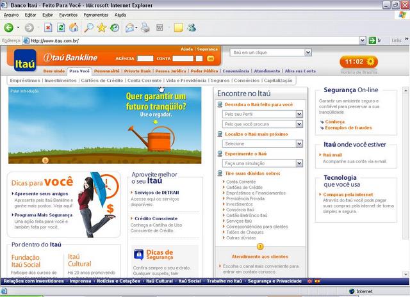The image size is (410, 297).
Task: Click the English flag icon in footer
Action: click(x=310, y=281)
